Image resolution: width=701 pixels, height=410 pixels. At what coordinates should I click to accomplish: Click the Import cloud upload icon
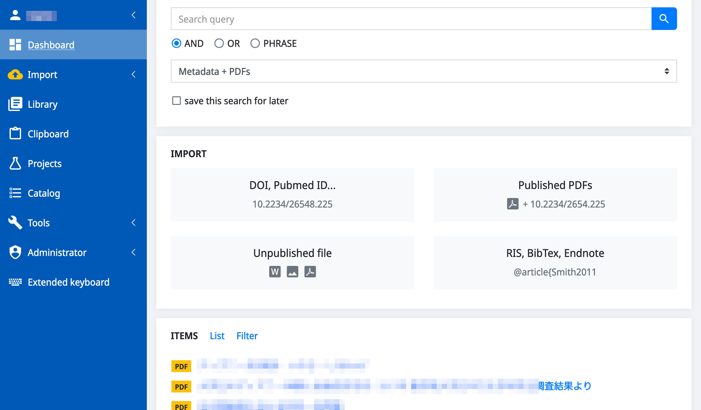pyautogui.click(x=15, y=75)
